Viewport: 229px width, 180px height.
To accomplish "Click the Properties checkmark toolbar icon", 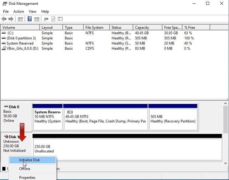I will (x=53, y=19).
